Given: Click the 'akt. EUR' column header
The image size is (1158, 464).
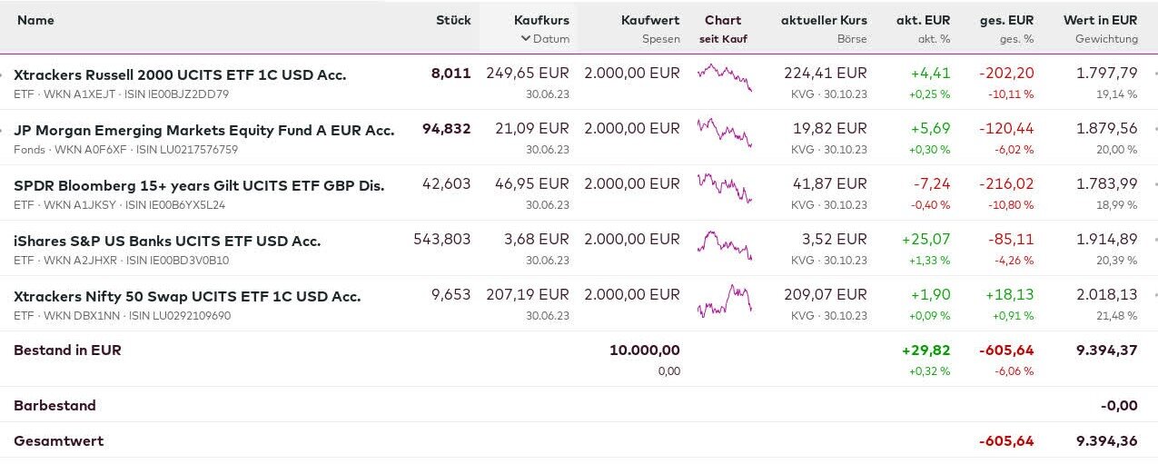Looking at the screenshot, I should (923, 20).
